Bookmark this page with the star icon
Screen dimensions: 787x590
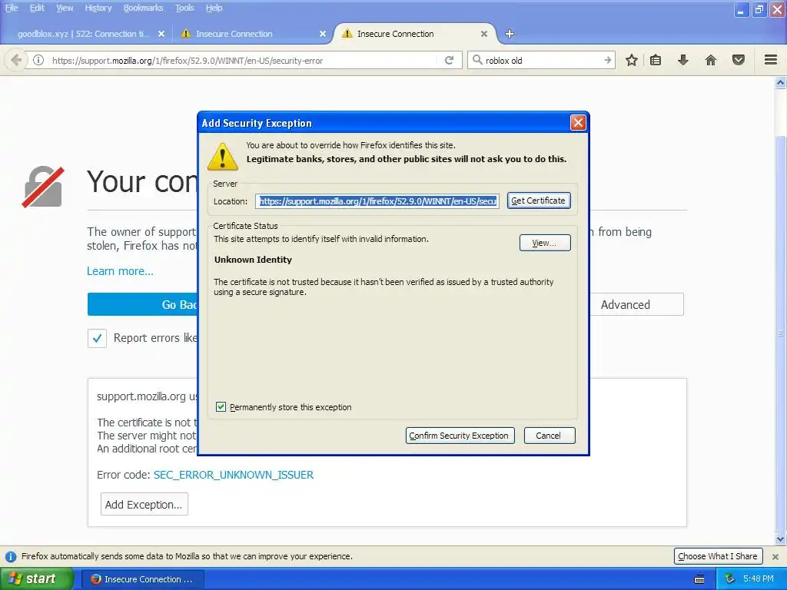coord(632,60)
